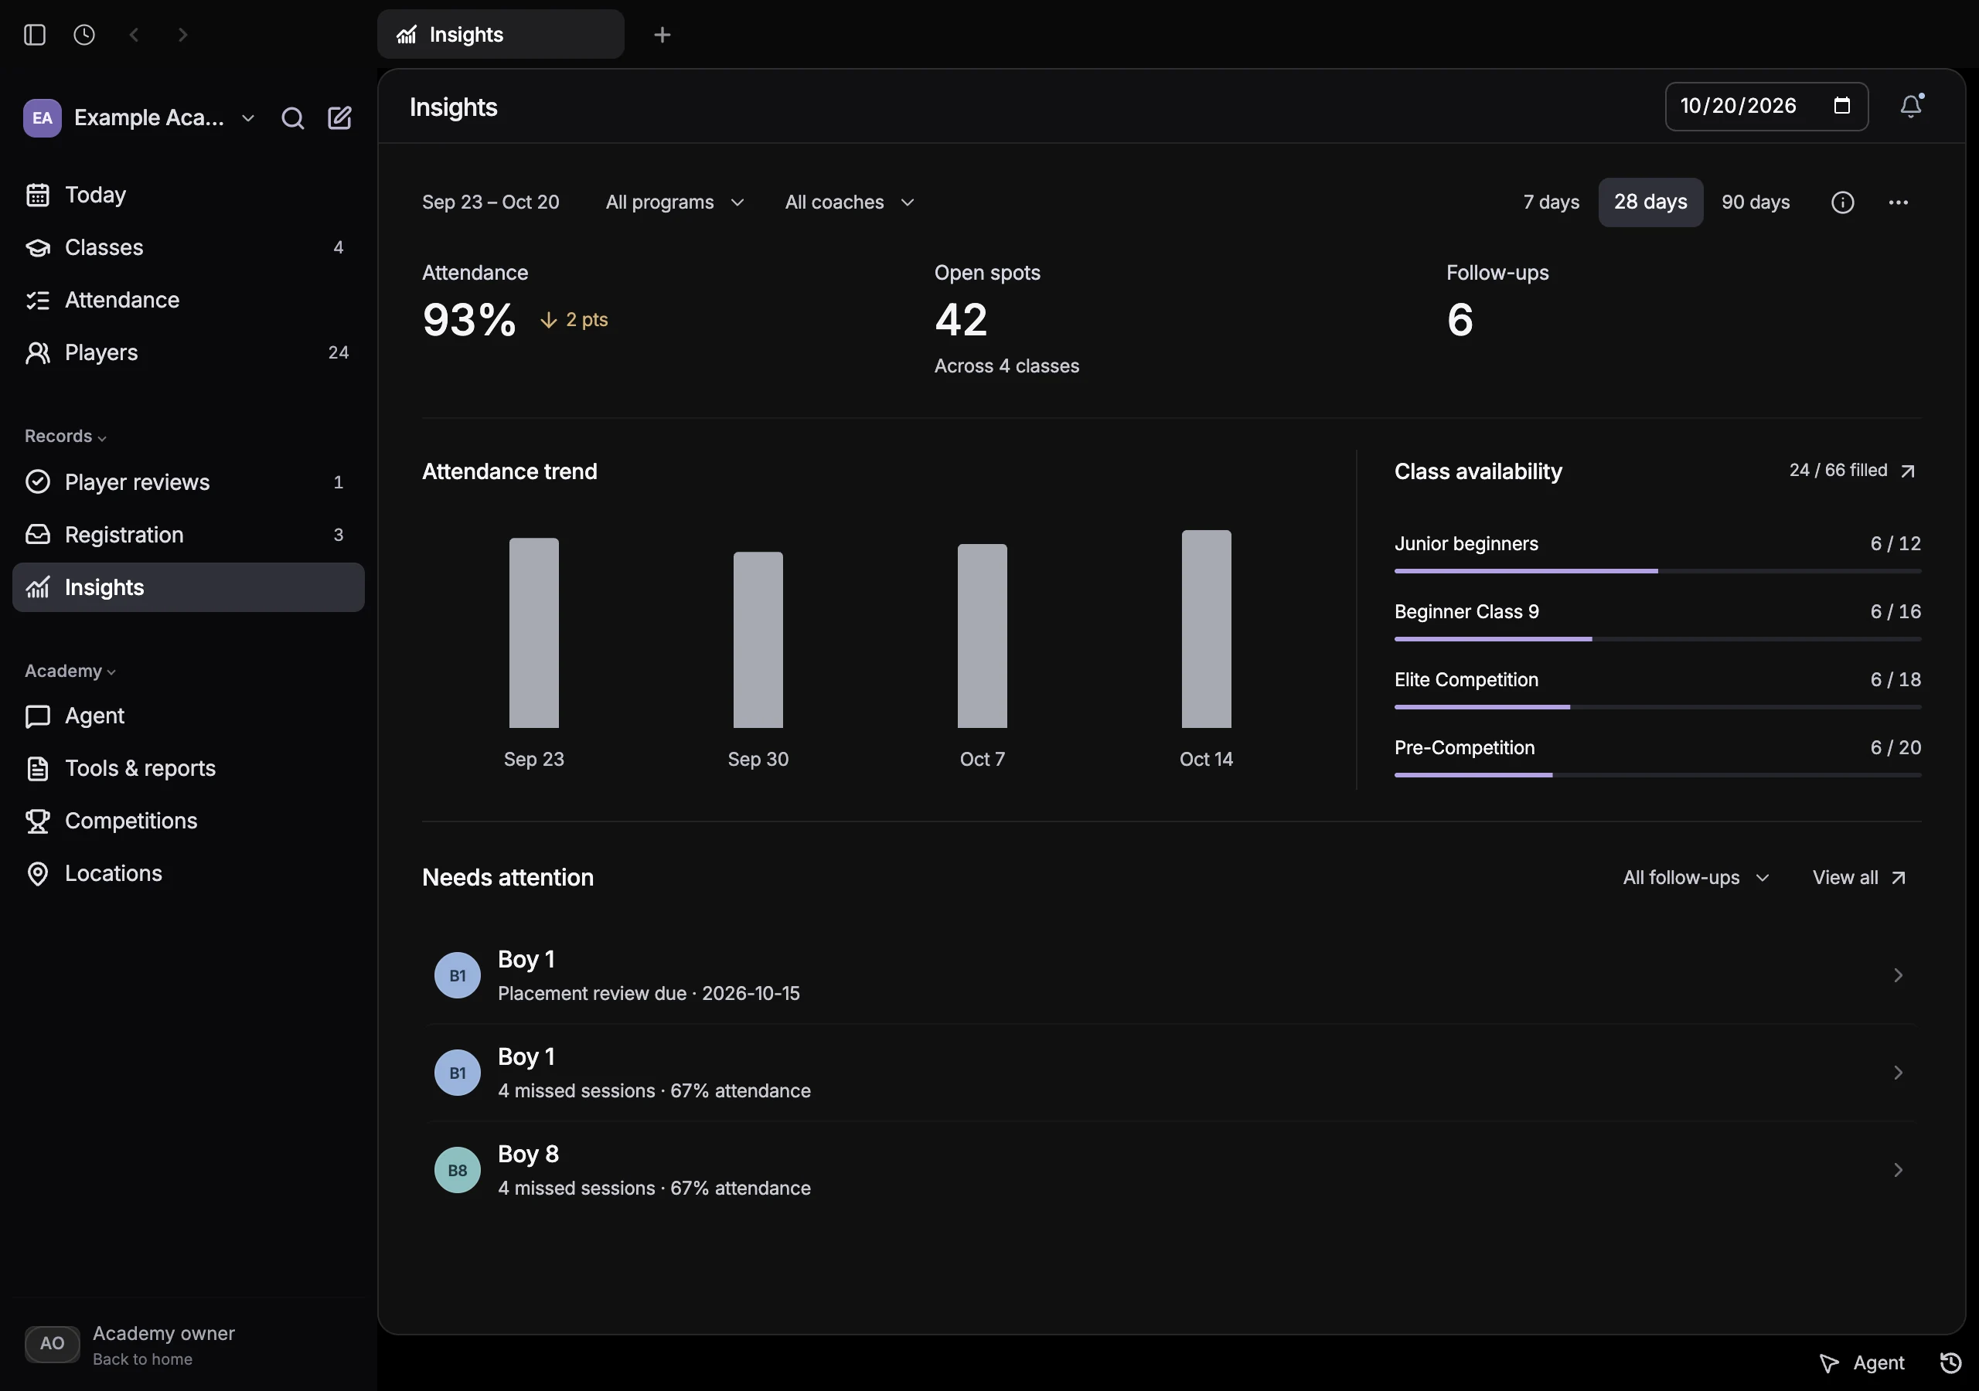Screen dimensions: 1979x1391
Task: Open the calendar picker in the date field
Action: 1842,106
